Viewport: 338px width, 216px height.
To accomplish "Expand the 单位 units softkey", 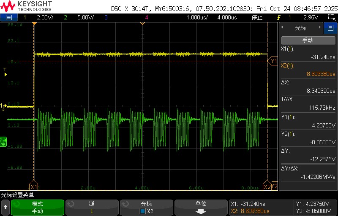I will click(x=201, y=207).
